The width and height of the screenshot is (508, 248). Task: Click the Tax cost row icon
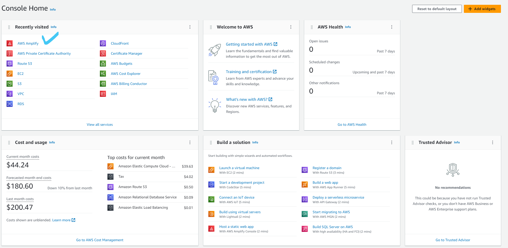pyautogui.click(x=110, y=177)
